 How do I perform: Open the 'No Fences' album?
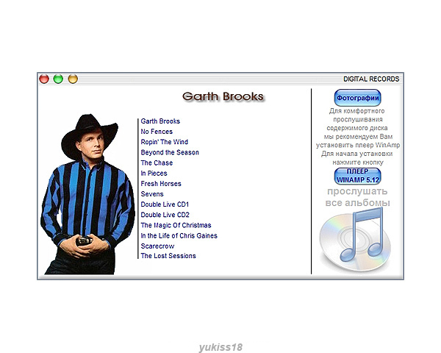(x=157, y=132)
